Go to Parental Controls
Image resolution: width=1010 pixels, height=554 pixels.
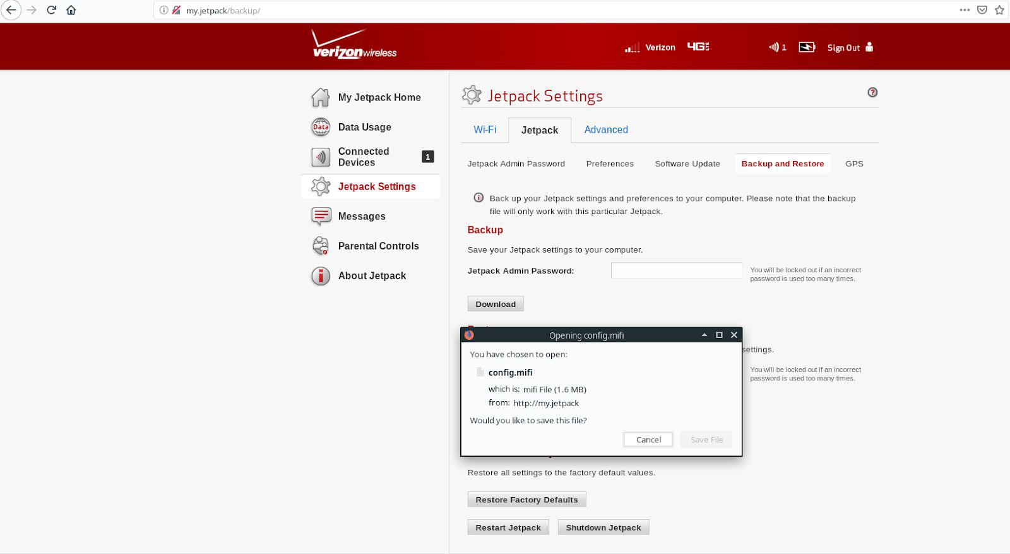(378, 246)
